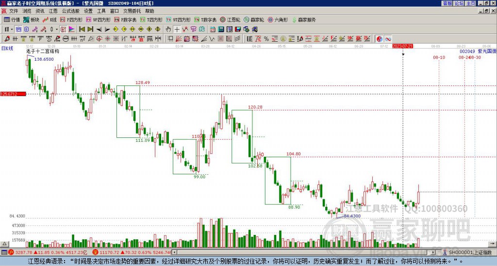
Task: Click the red 125.6712 price marker
Action: [x=13, y=94]
